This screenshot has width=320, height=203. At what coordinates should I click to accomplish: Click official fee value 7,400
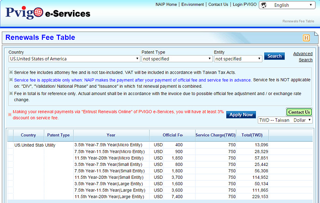[x=177, y=197]
